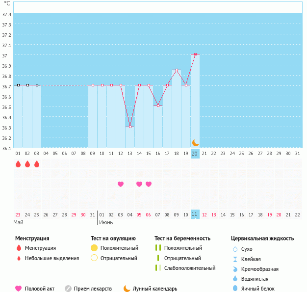
Task: Click the gray pill medication legend icon
Action: click(68, 289)
